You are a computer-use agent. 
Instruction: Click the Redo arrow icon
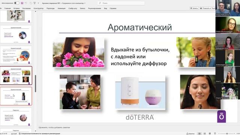(31, 3)
